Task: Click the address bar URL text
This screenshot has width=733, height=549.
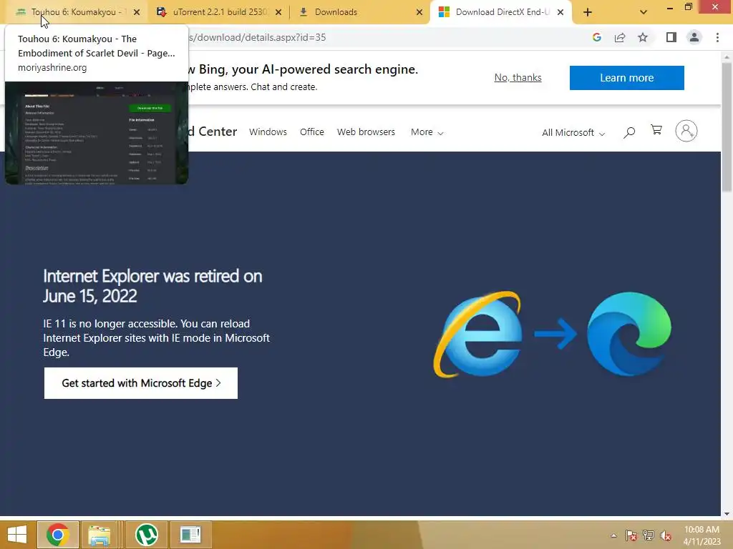Action: [x=257, y=37]
